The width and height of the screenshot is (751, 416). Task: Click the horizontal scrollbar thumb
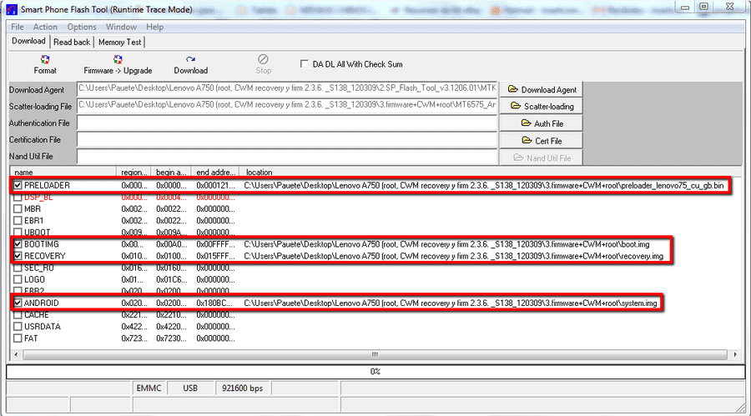(x=375, y=354)
